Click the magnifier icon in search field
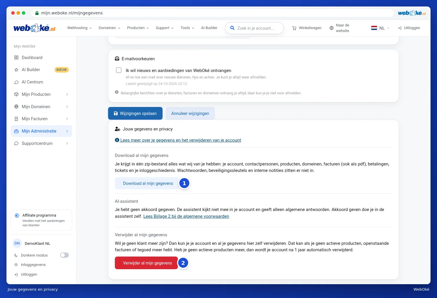This screenshot has width=437, height=298. (232, 28)
